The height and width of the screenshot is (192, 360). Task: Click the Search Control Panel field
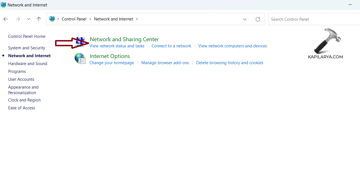[x=313, y=19]
